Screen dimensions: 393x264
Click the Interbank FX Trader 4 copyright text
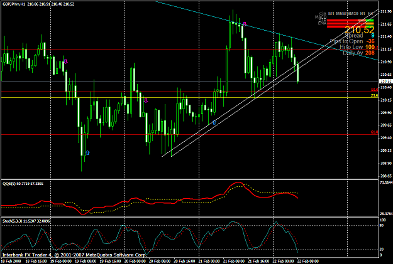click(74, 255)
